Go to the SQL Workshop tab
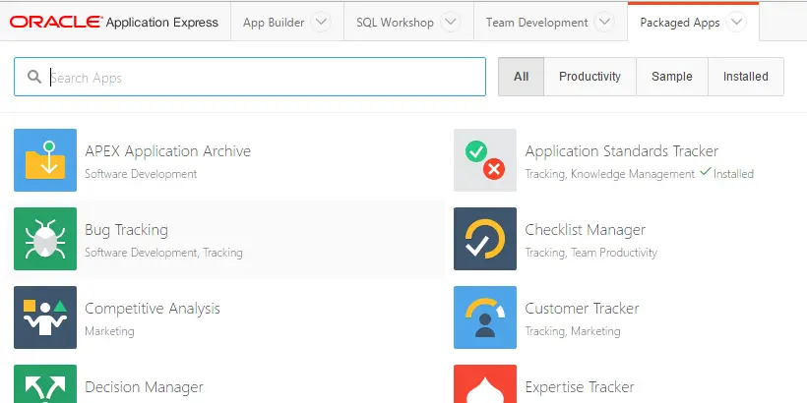Screen dimensions: 807x403 (x=395, y=23)
